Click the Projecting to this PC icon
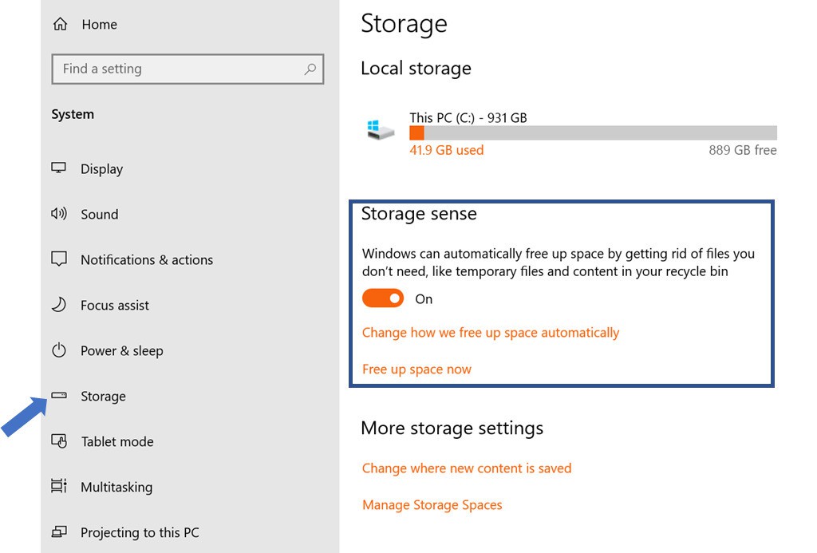Screen dimensions: 817x553 pyautogui.click(x=59, y=532)
